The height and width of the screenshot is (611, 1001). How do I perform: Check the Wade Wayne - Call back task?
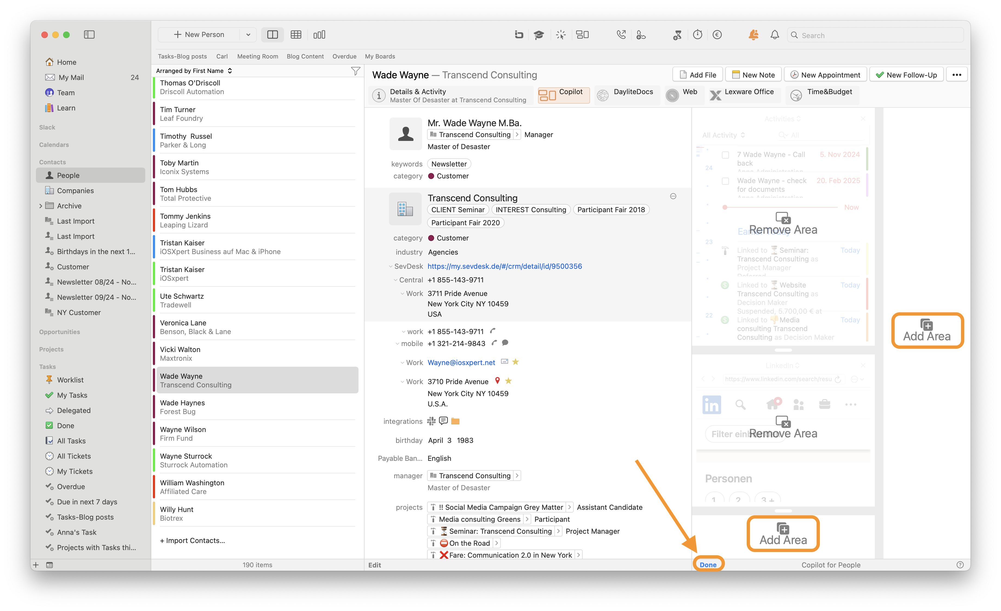[x=725, y=155]
